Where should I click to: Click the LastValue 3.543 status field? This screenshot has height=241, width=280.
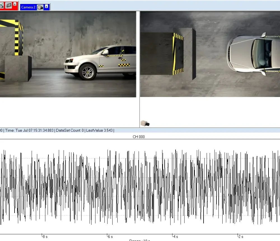coord(99,130)
